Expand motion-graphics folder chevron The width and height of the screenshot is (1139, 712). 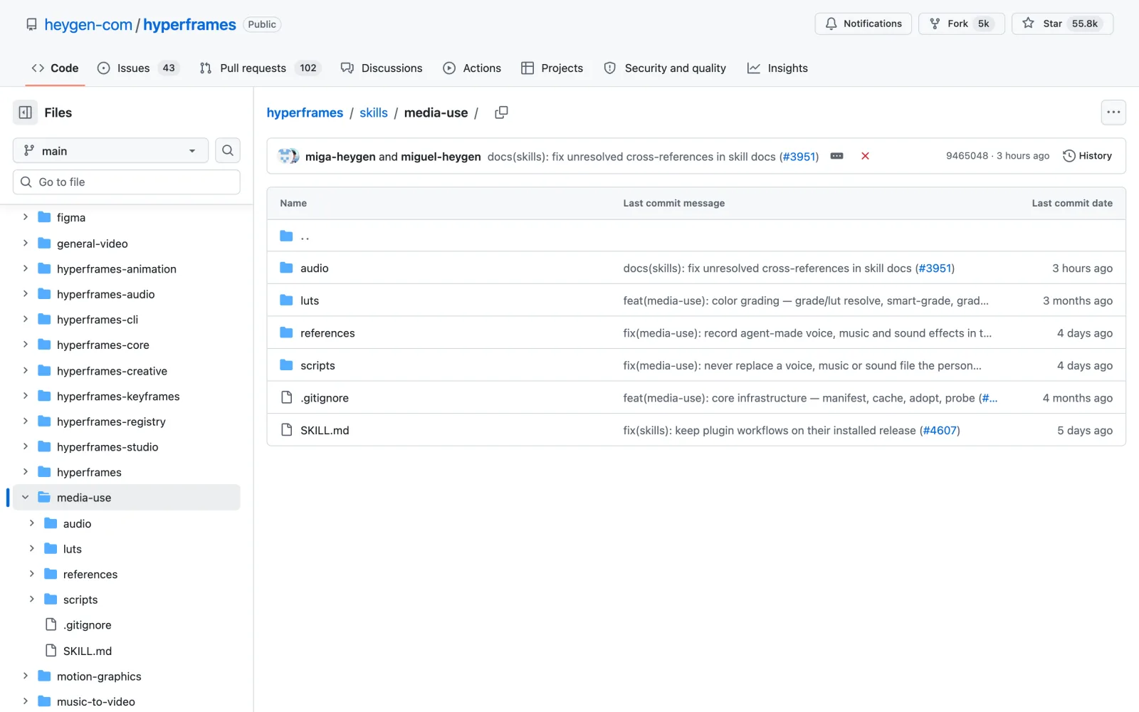click(x=26, y=676)
